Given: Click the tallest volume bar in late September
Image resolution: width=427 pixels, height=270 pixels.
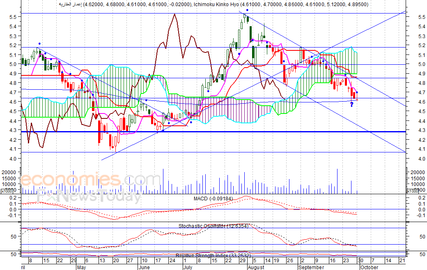Looking at the screenshot, I should click(x=337, y=180).
